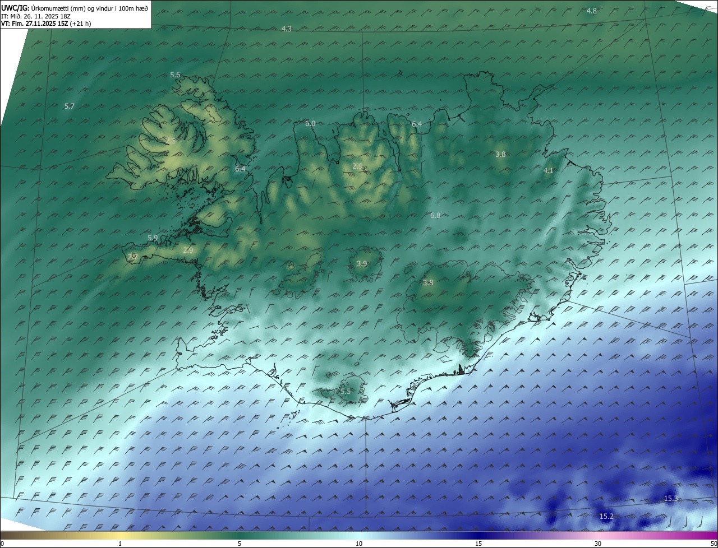Click the 15.3 precipitation value label
The image size is (718, 548).
point(670,499)
